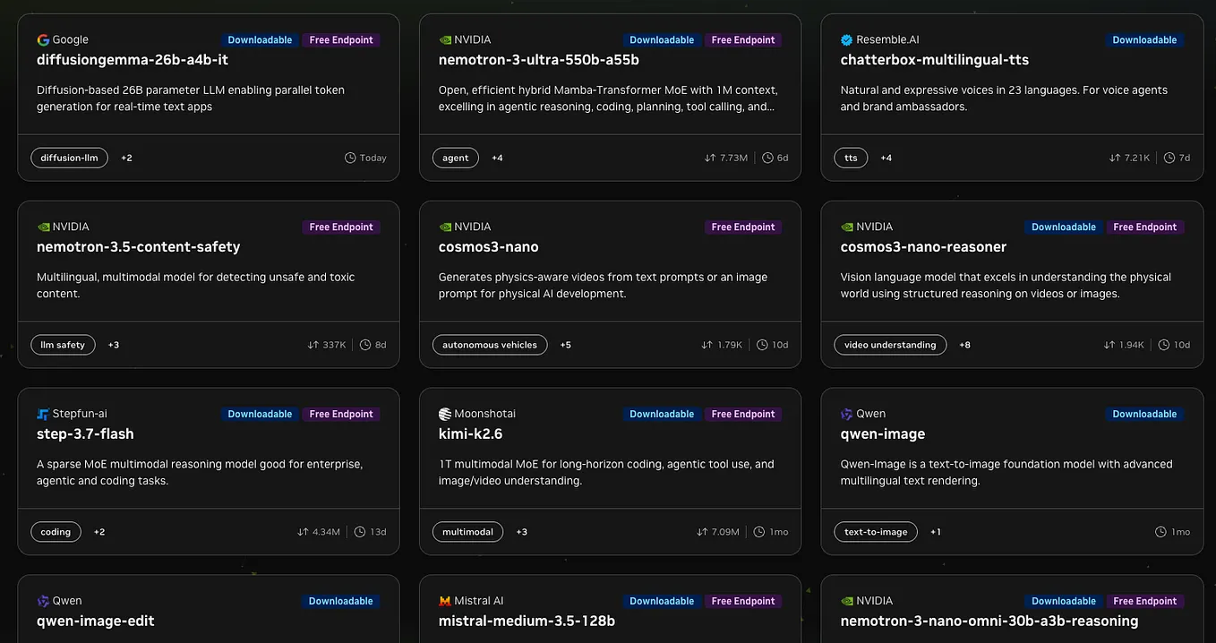Click downloads arrows icon beside 1.79K
Screen dimensions: 1216x643
707,345
